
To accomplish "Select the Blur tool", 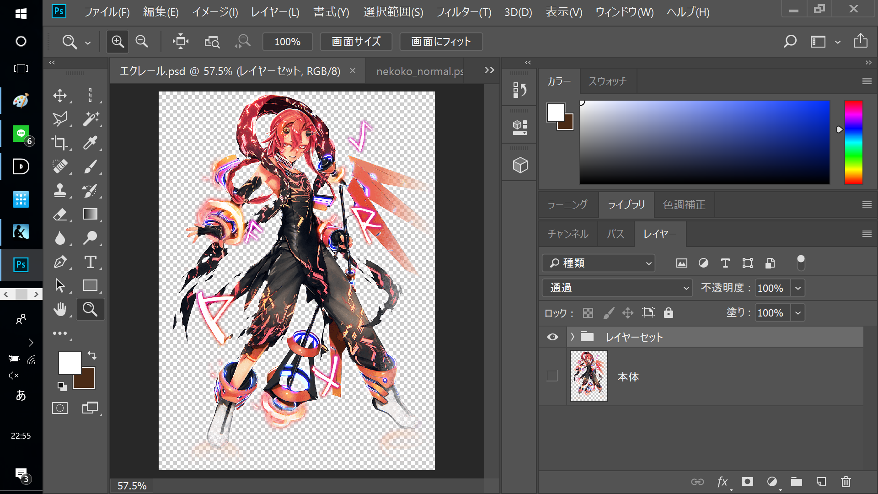I will (60, 238).
